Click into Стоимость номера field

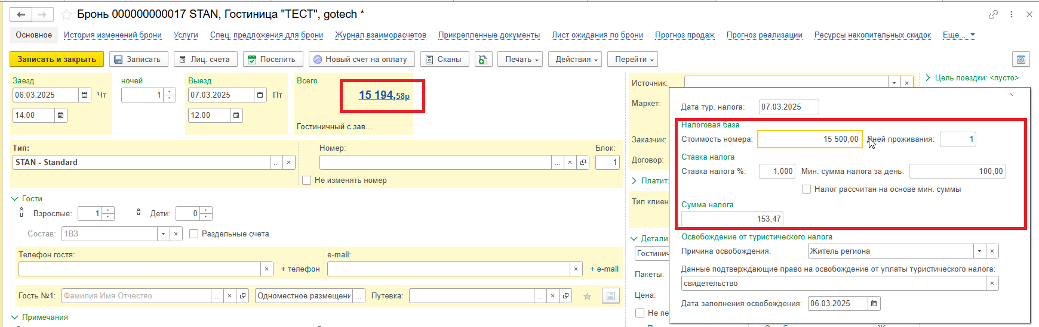(x=810, y=139)
